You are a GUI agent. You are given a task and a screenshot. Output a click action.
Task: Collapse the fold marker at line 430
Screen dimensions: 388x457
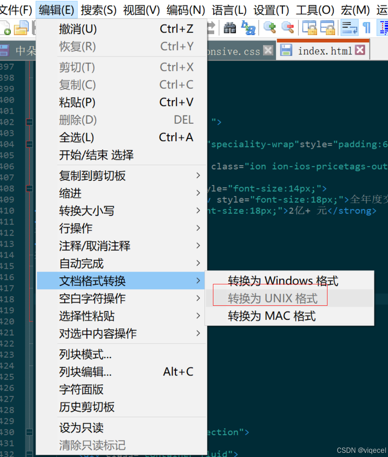point(29,432)
